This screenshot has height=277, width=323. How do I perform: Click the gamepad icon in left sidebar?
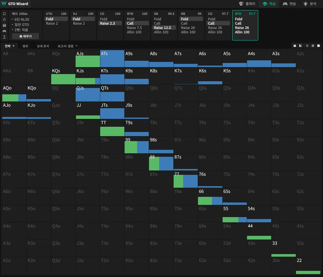tap(4, 31)
